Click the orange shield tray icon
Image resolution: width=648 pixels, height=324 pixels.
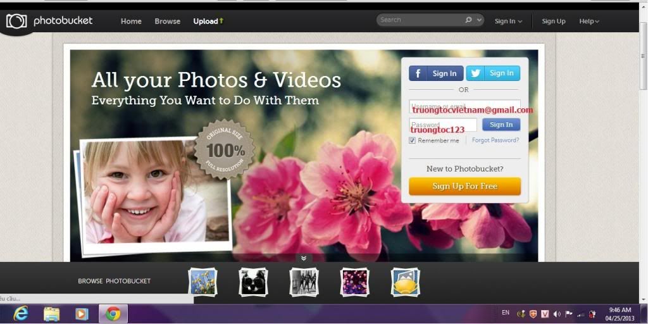point(533,314)
